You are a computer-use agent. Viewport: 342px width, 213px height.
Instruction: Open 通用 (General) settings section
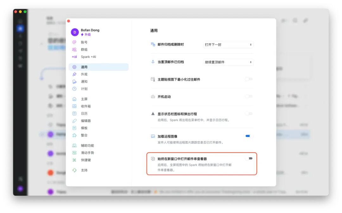[x=98, y=67]
